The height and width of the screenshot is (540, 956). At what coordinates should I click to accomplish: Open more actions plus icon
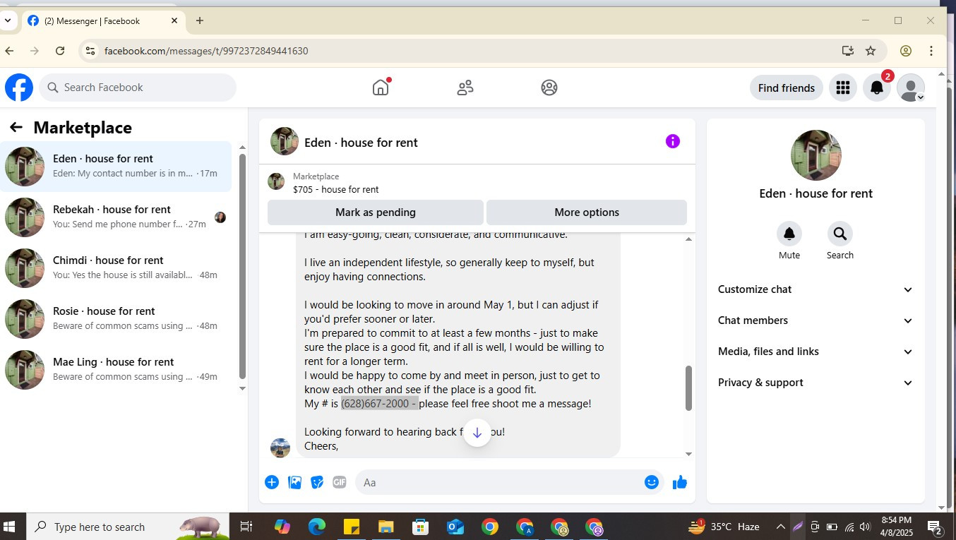(x=272, y=482)
